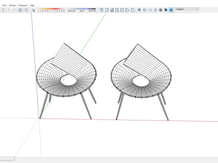The width and height of the screenshot is (218, 163).
Task: Click the Redo arrow icon
Action: 14,10
